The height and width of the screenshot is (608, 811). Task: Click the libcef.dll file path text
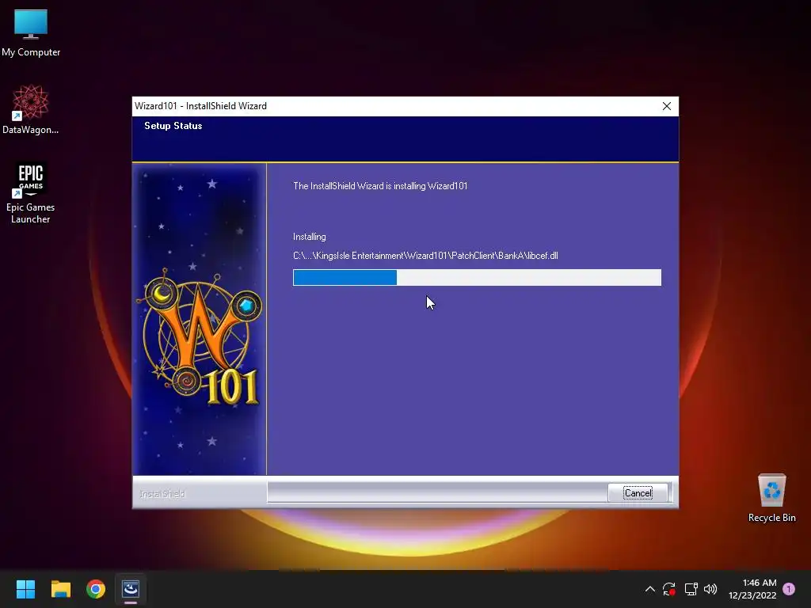coord(425,256)
